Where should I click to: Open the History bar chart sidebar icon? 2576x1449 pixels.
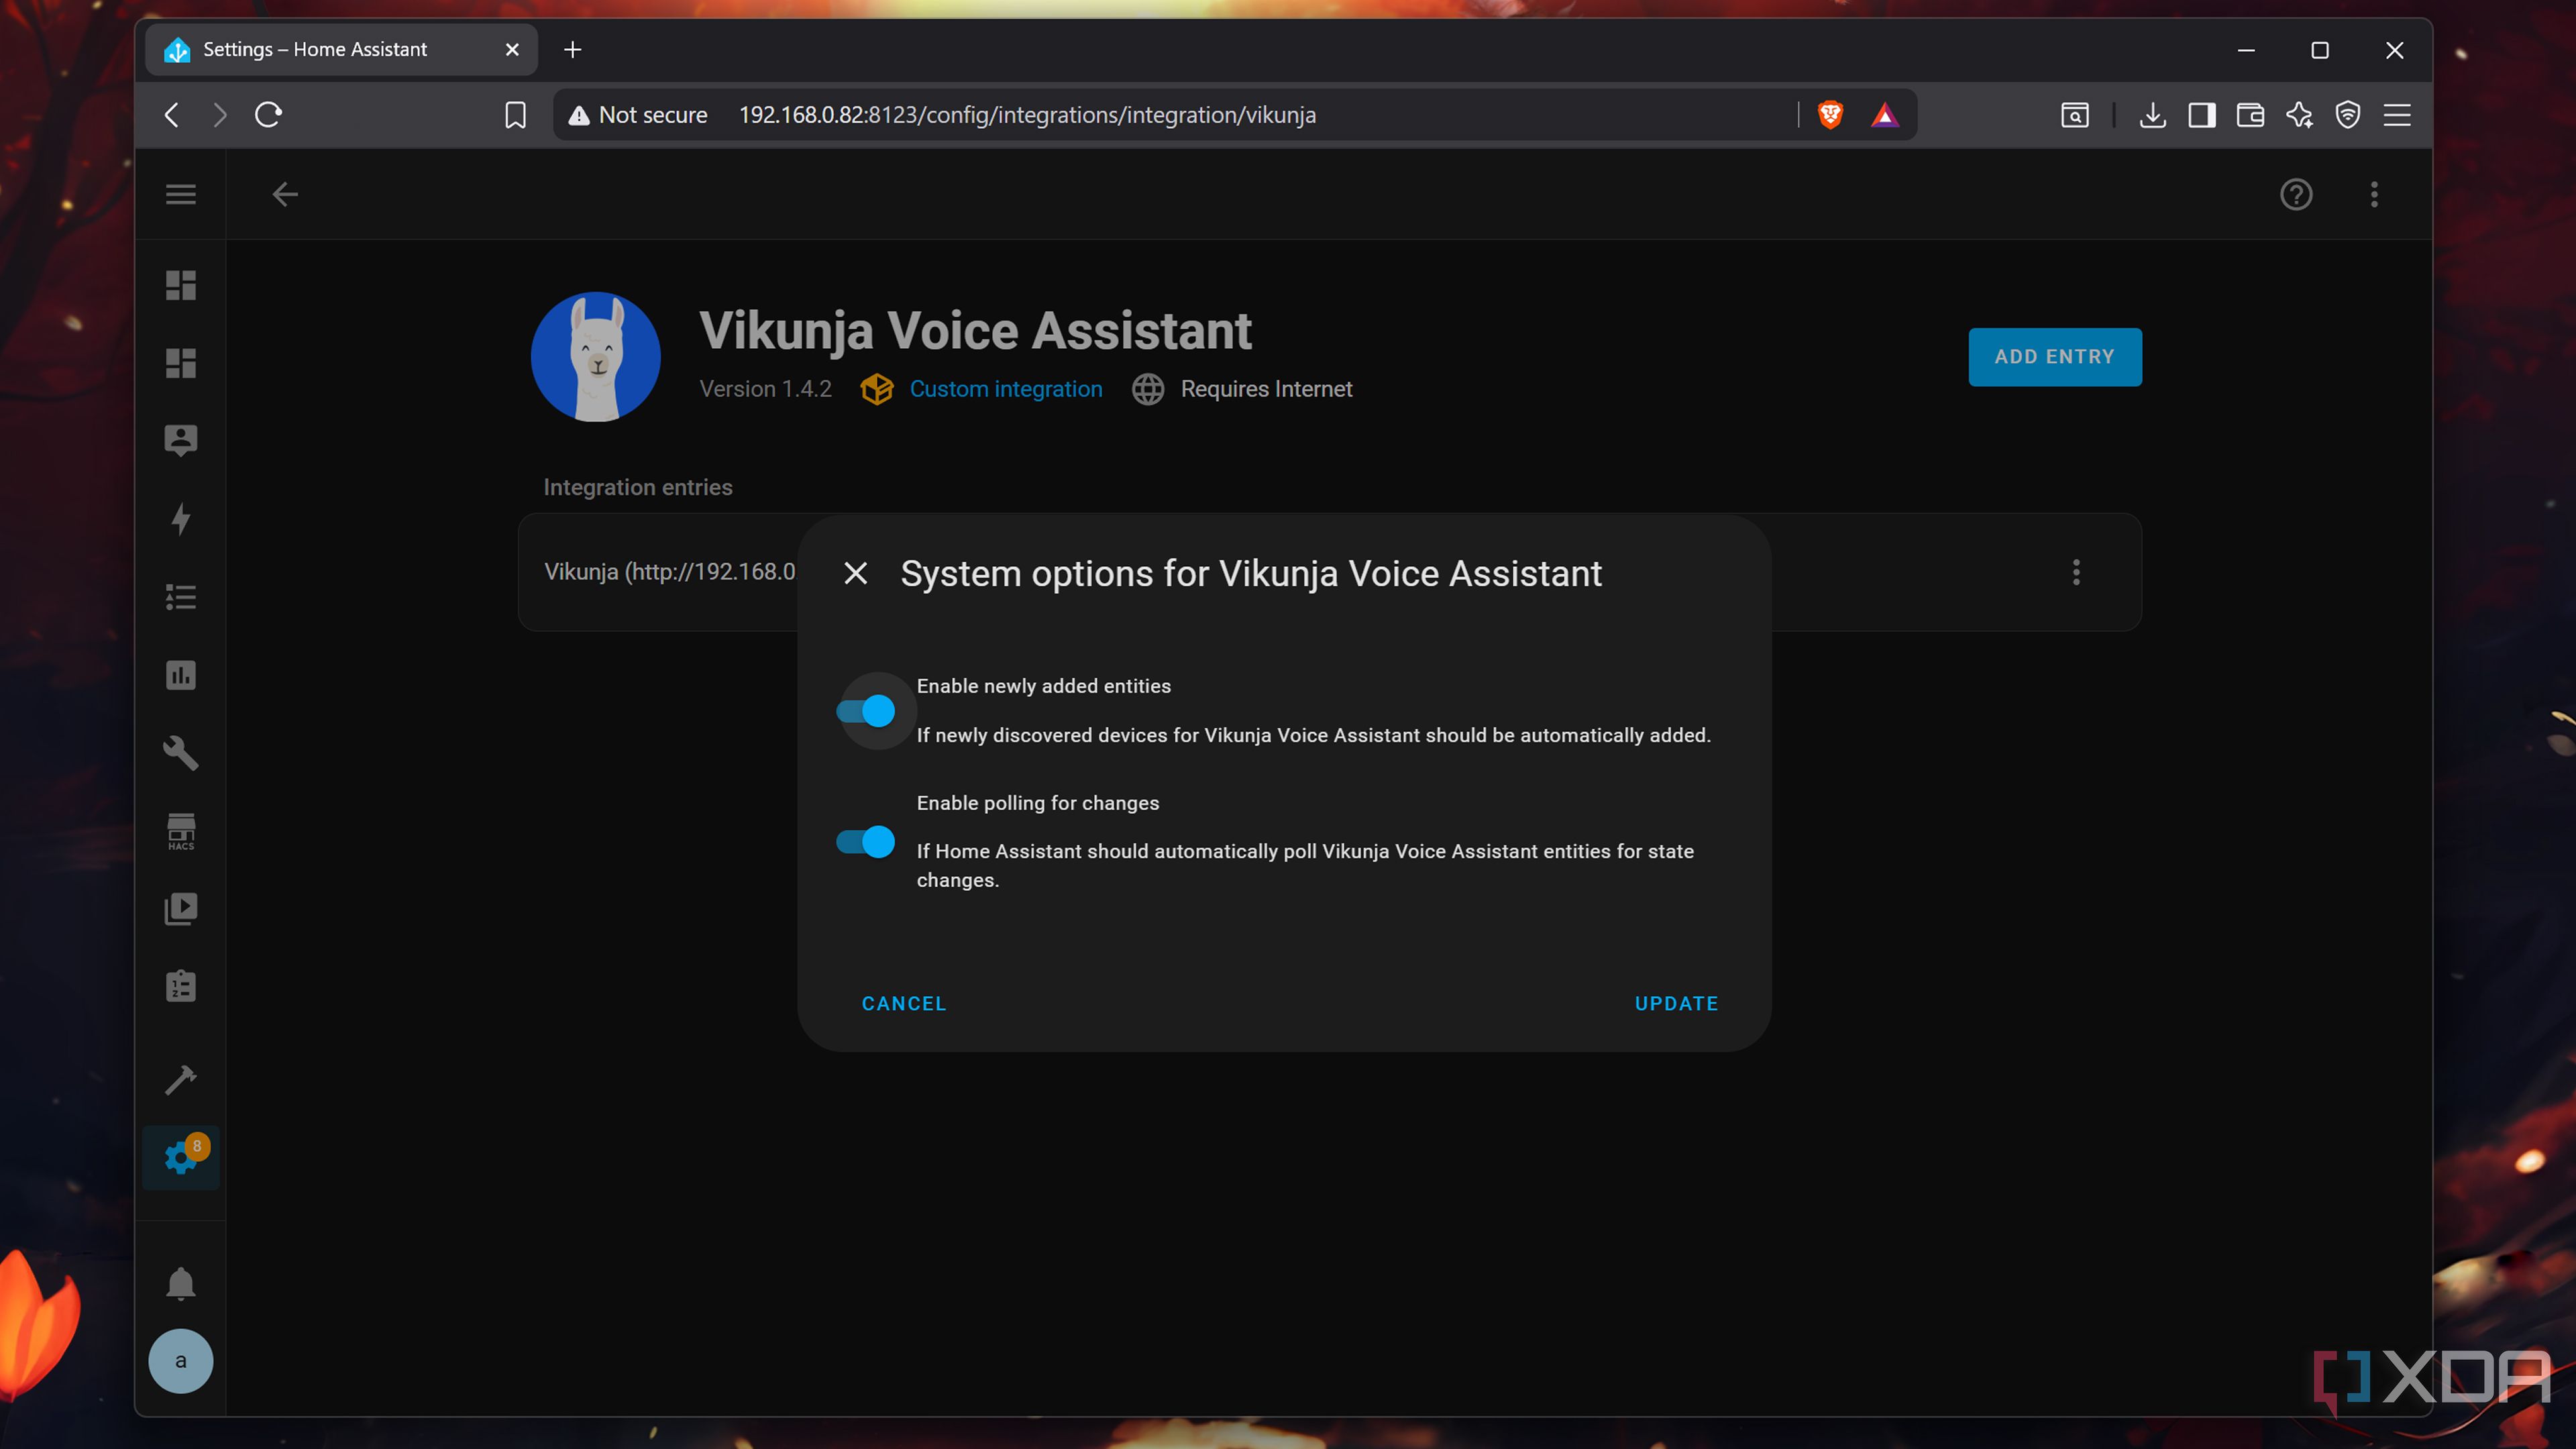coord(181,675)
